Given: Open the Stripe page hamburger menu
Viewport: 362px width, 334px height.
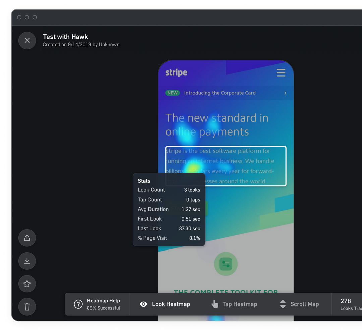Looking at the screenshot, I should coord(281,73).
